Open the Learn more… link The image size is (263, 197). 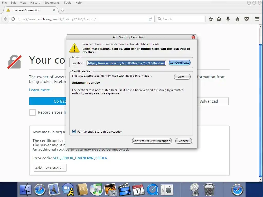(41, 90)
